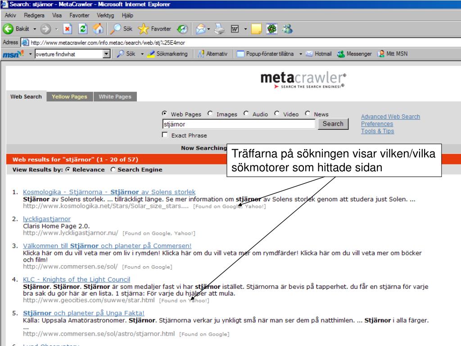Open the Arkiv menu

point(10,15)
